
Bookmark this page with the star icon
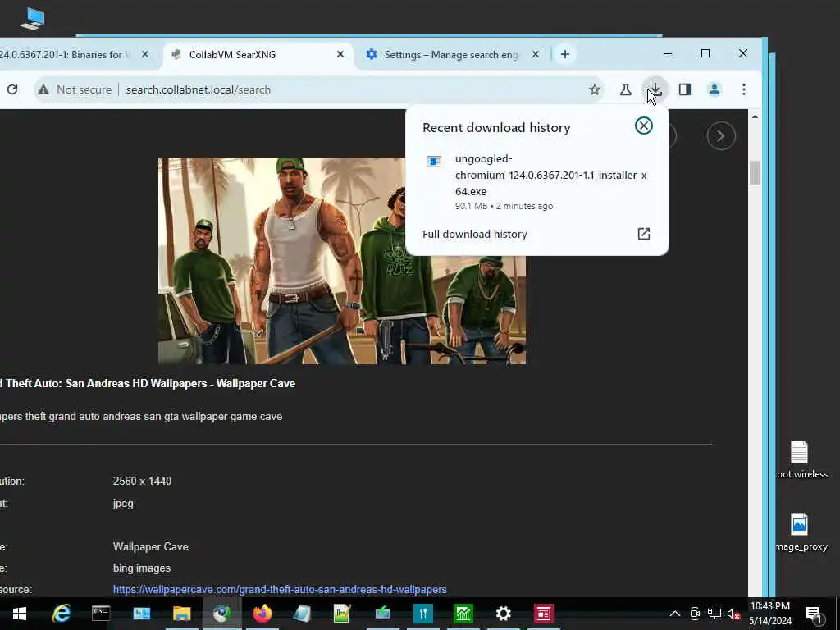coord(594,89)
